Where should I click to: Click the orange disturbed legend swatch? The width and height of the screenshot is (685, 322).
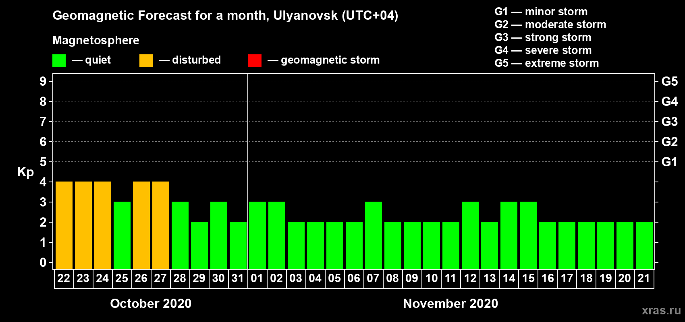coord(146,61)
